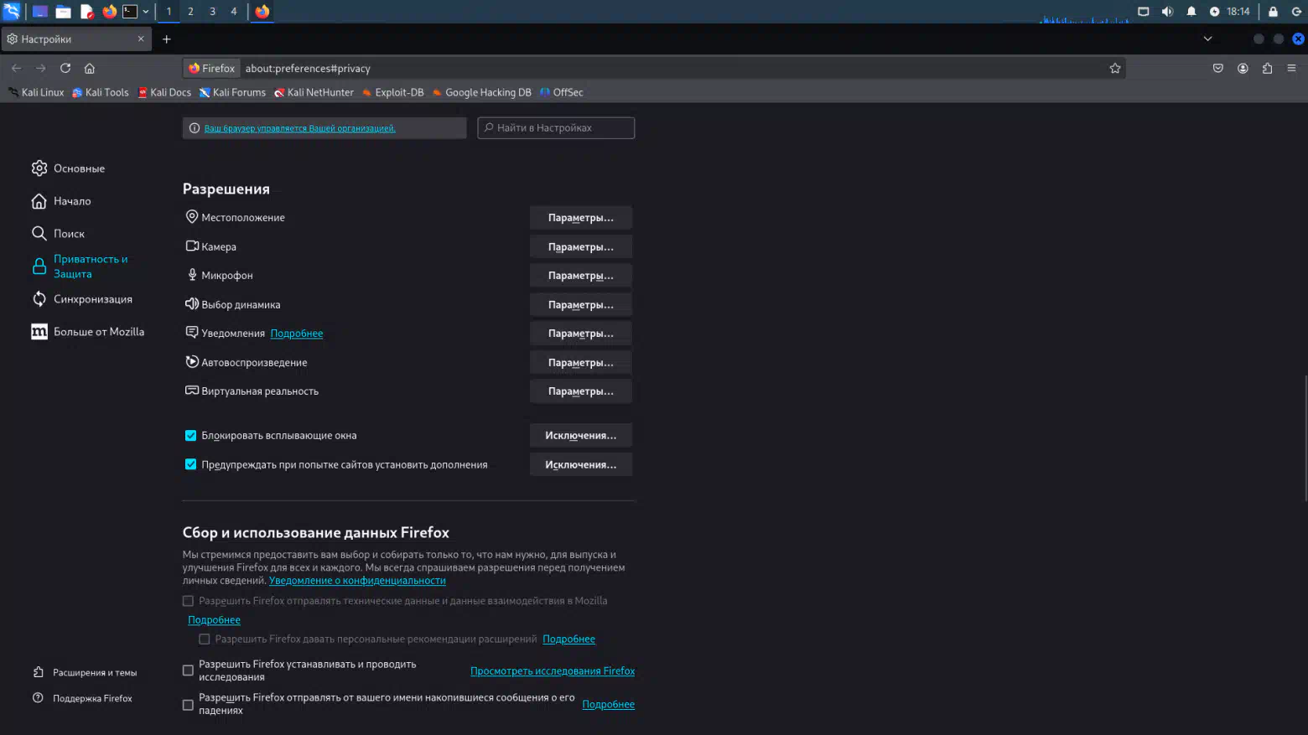Open the Kali NetHunter bookmark
The height and width of the screenshot is (735, 1308).
pyautogui.click(x=314, y=92)
